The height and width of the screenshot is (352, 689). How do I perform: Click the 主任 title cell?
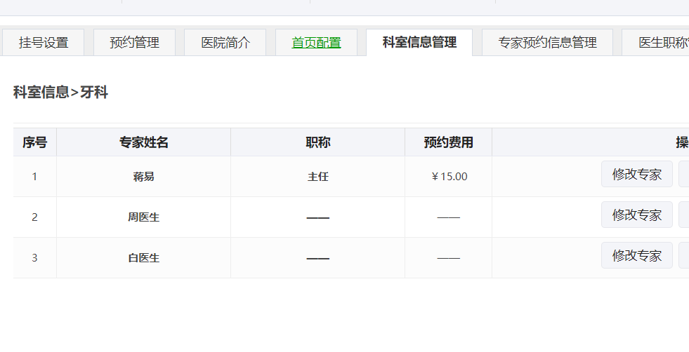click(317, 177)
